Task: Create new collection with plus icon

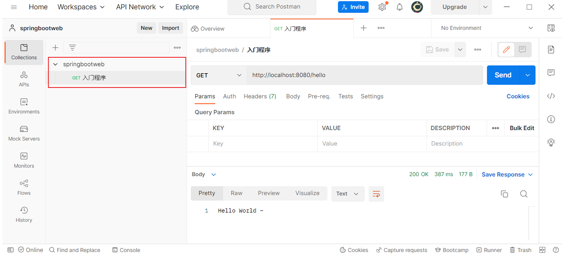Action: 55,48
